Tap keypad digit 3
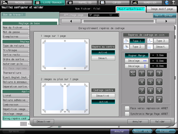This screenshot has height=134, width=178. 159,73
